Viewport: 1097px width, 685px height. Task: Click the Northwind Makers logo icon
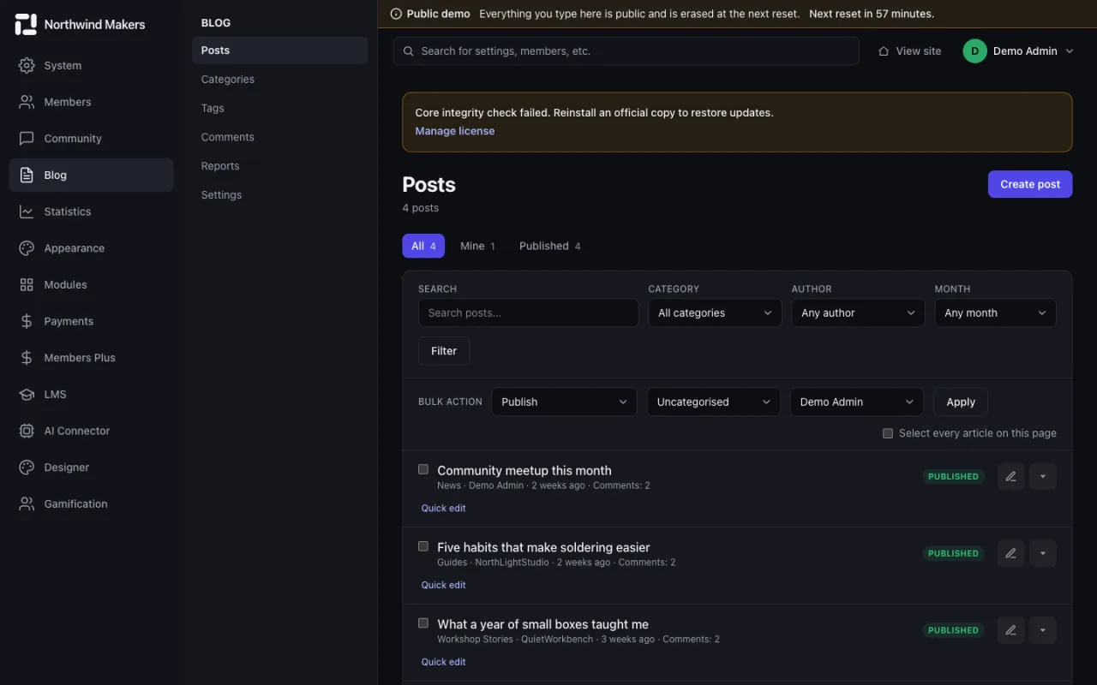[27, 25]
